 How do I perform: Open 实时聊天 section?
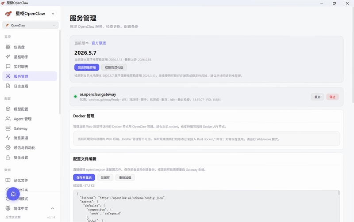click(x=29, y=66)
